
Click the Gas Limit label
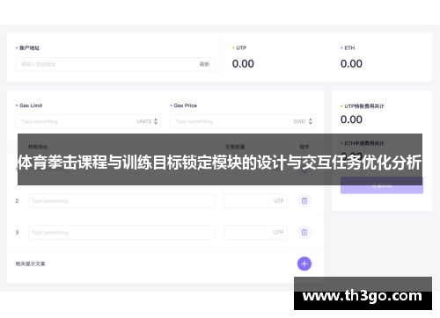pyautogui.click(x=31, y=105)
